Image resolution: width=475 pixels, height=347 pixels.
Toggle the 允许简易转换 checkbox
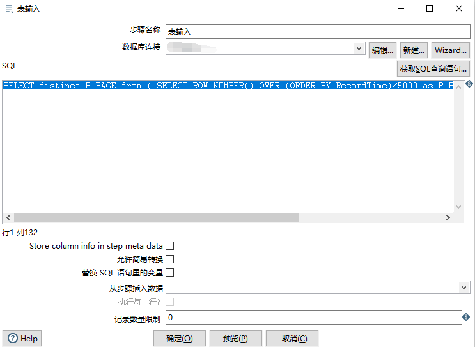pyautogui.click(x=170, y=259)
